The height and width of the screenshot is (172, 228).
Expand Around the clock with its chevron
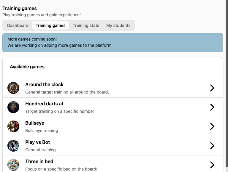click(212, 88)
